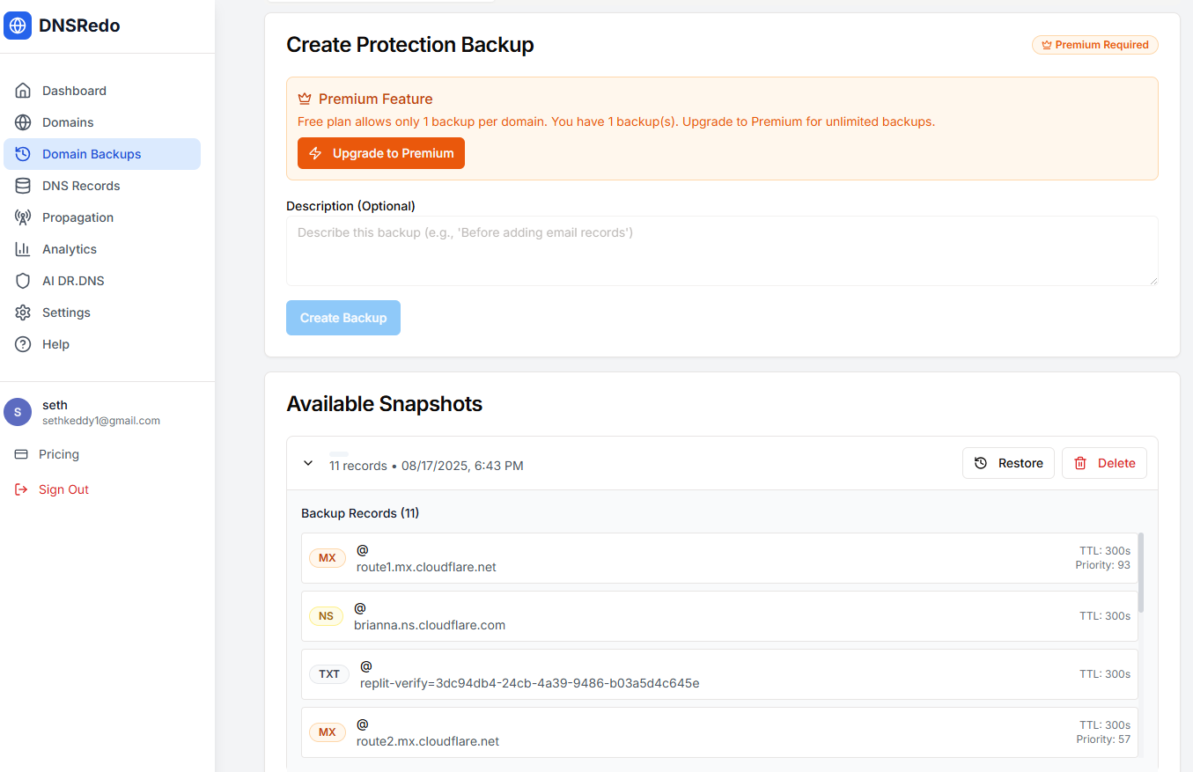Click the Create Backup button
Image resolution: width=1193 pixels, height=772 pixels.
(343, 318)
